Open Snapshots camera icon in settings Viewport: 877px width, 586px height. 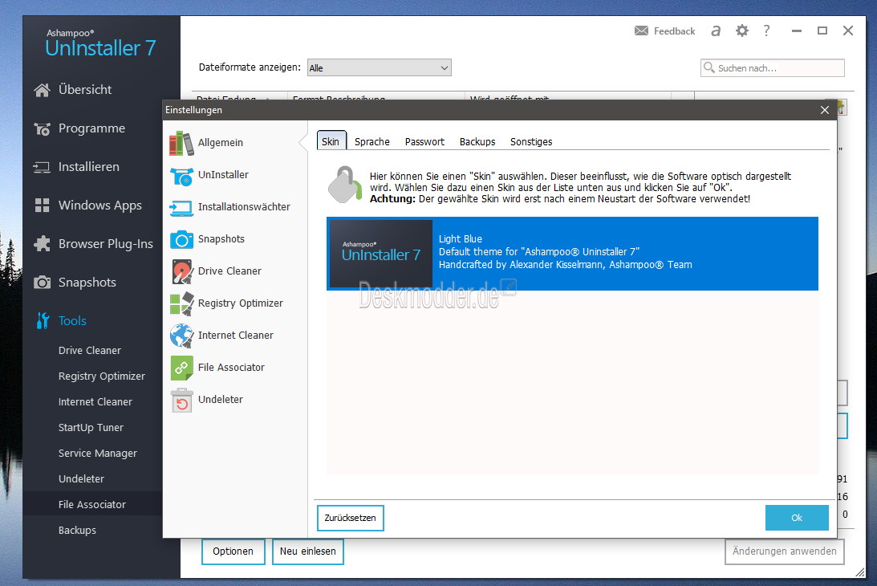click(181, 239)
